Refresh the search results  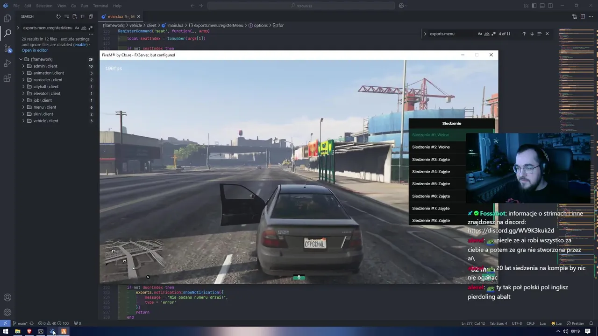pyautogui.click(x=58, y=16)
